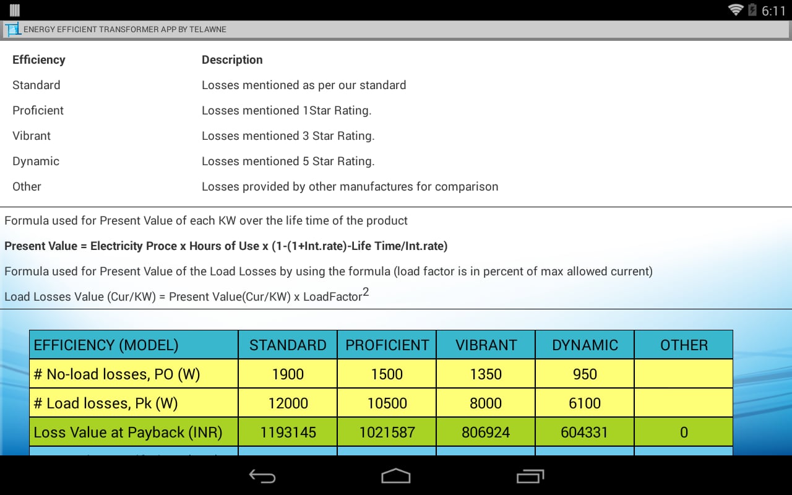Image resolution: width=792 pixels, height=495 pixels.
Task: Select the 'VIBRANT' table column header
Action: 486,345
